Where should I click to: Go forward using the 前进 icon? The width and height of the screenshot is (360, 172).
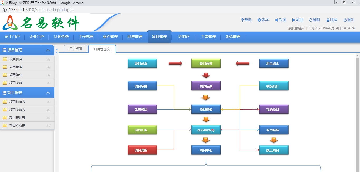(x=293, y=20)
